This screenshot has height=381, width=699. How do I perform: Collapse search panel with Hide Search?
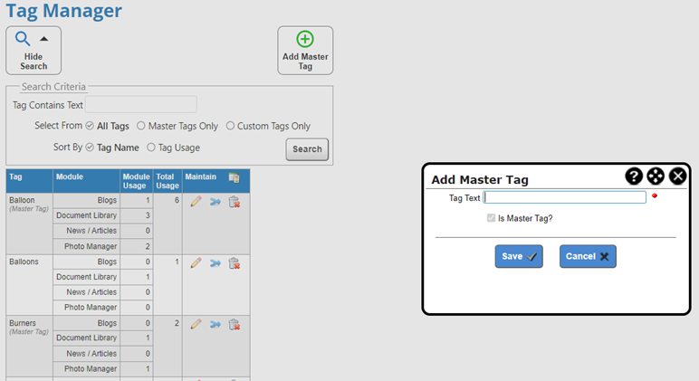[34, 50]
